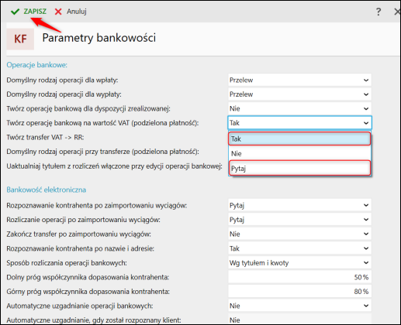Click the green checkmark save icon
This screenshot has width=401, height=325.
[x=15, y=12]
